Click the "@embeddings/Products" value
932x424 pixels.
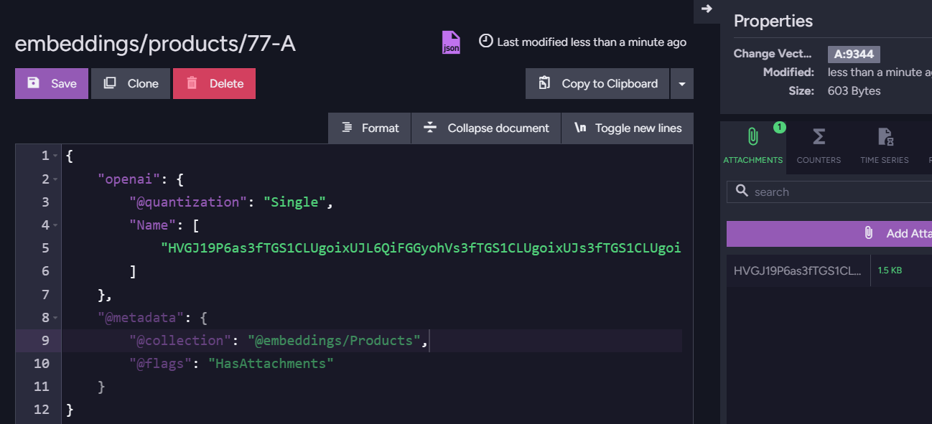tap(335, 340)
